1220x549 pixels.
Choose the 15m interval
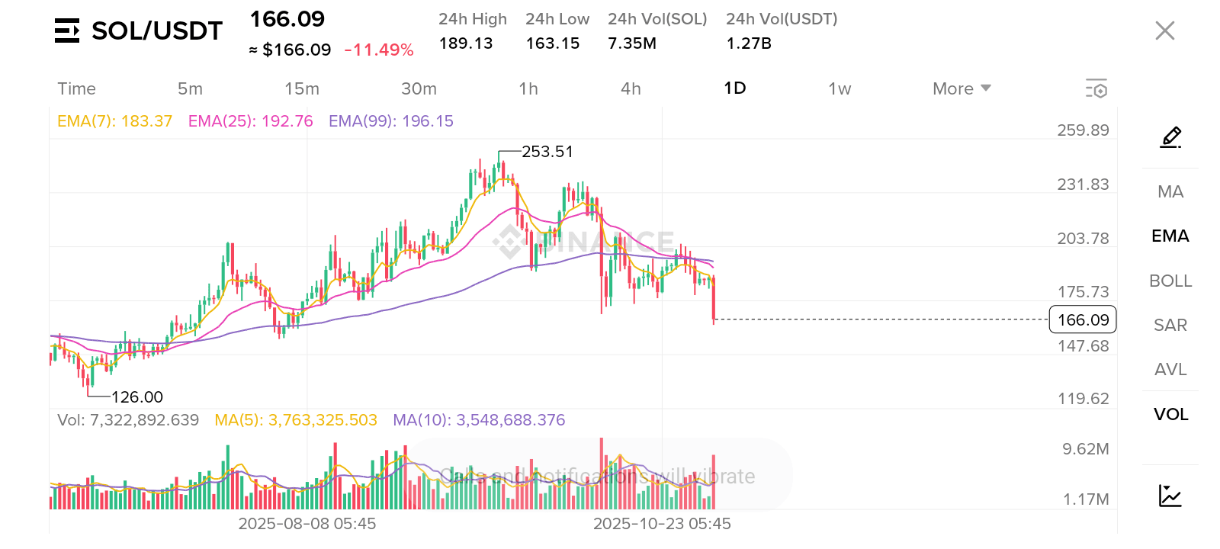click(302, 88)
